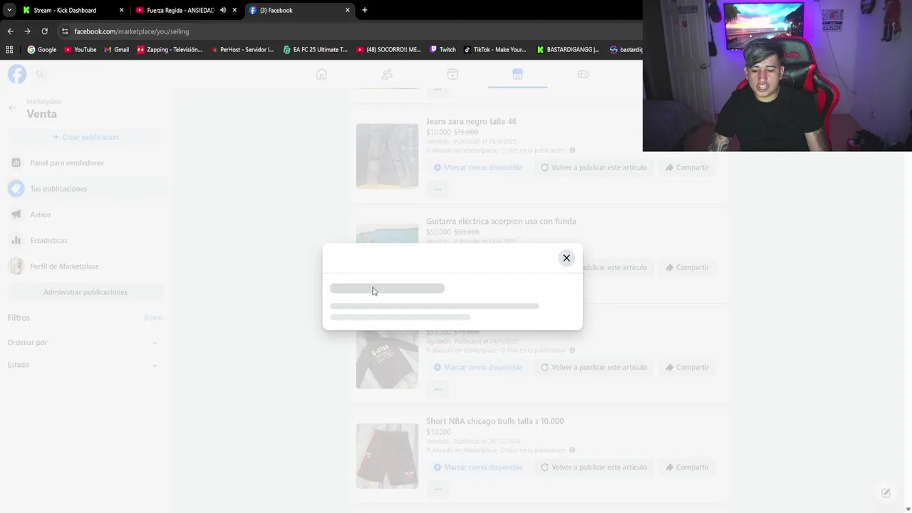Close the Fuerza Regida tab
912x513 pixels.
point(234,10)
